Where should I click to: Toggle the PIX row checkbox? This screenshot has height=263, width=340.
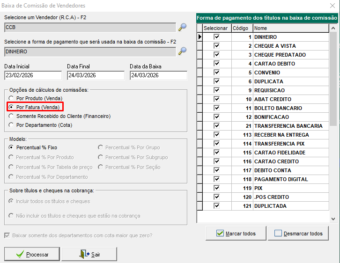click(216, 188)
